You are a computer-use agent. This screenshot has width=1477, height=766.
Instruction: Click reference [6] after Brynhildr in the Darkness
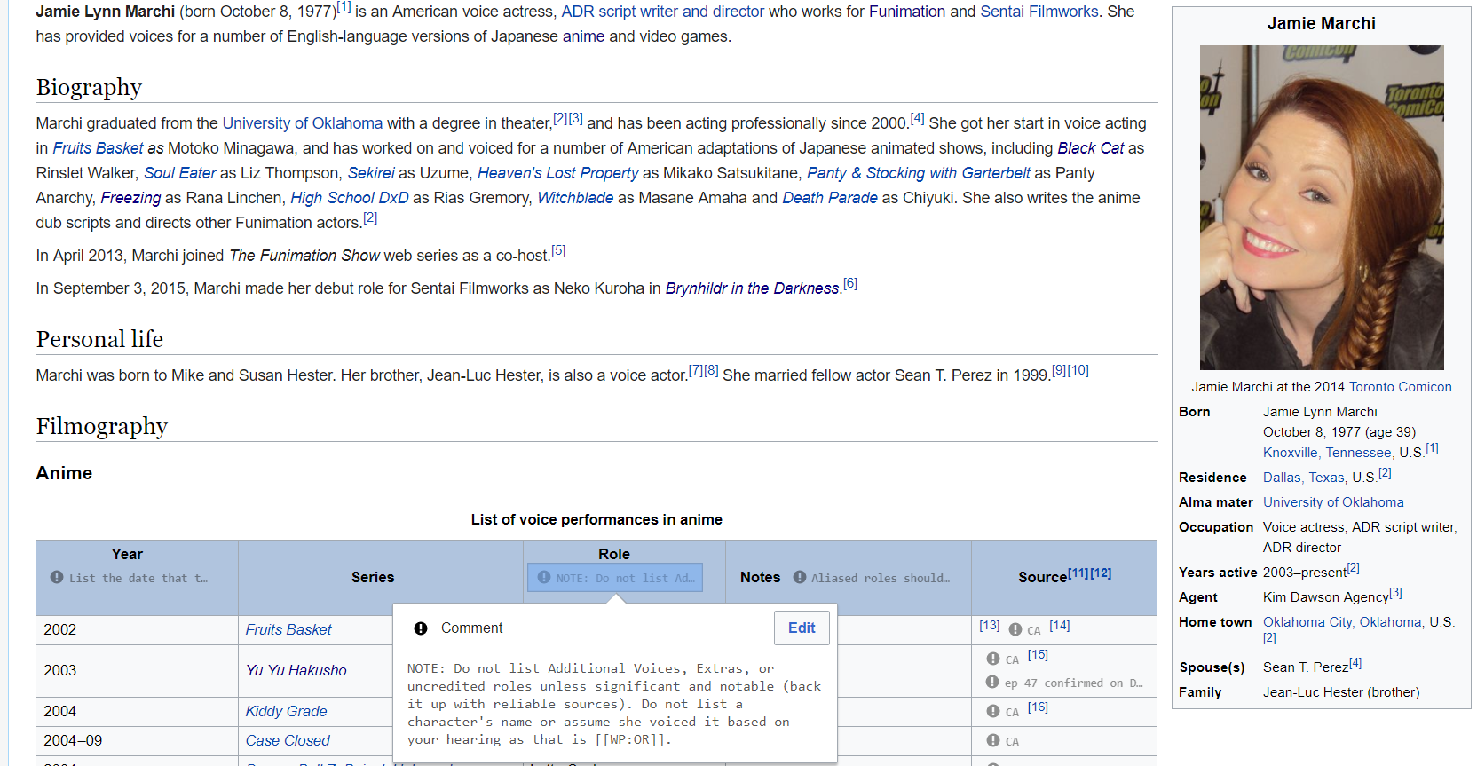(x=850, y=283)
